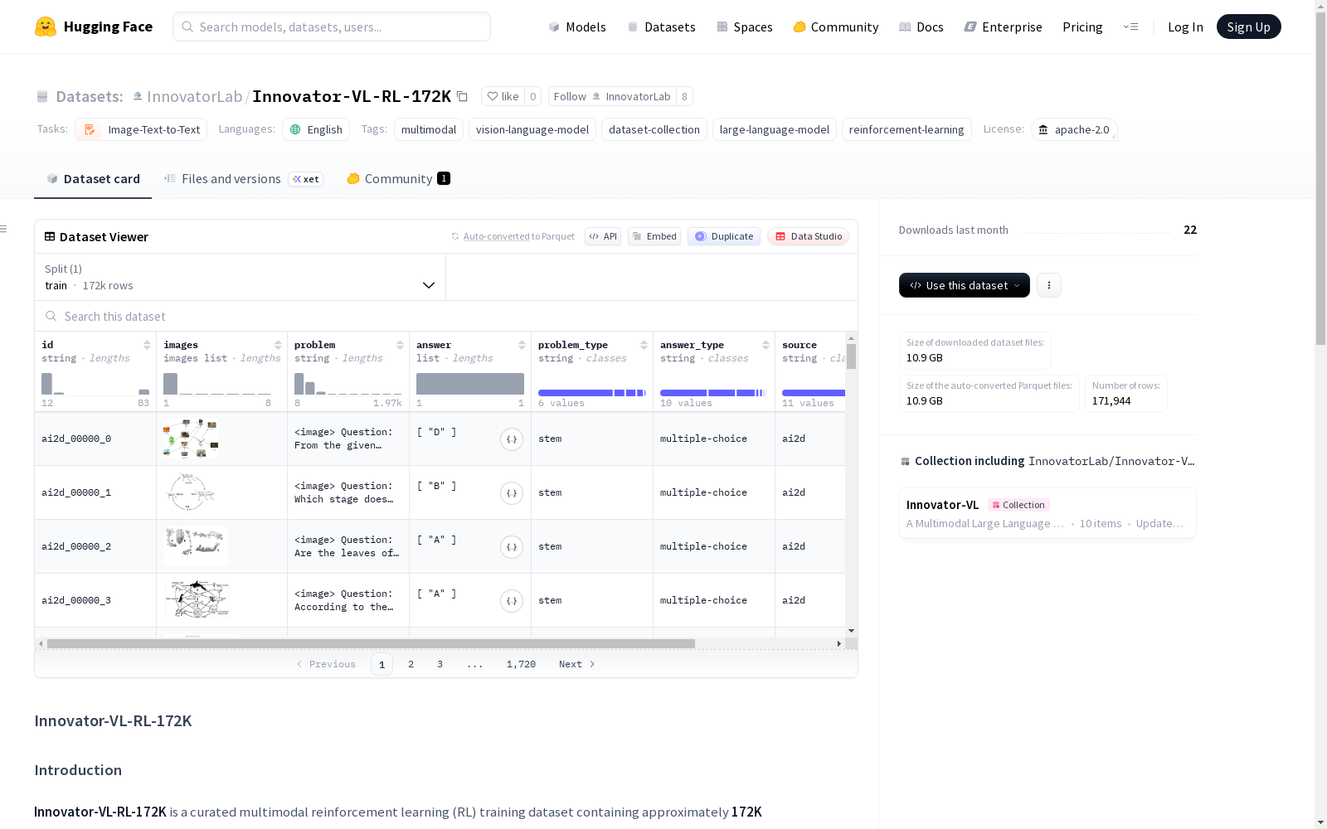The image size is (1327, 829).
Task: Click the Duplicate button
Action: (x=724, y=236)
